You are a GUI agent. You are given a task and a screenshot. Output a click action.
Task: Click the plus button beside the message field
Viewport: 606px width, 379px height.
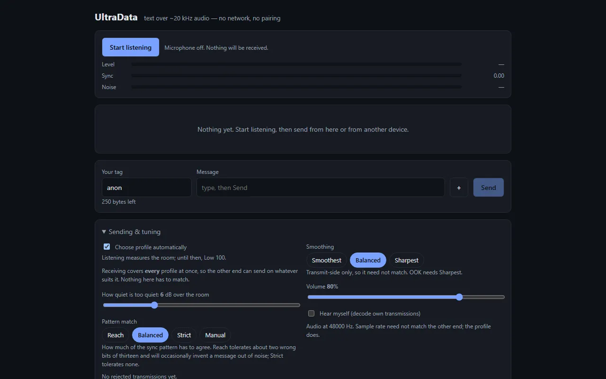459,188
